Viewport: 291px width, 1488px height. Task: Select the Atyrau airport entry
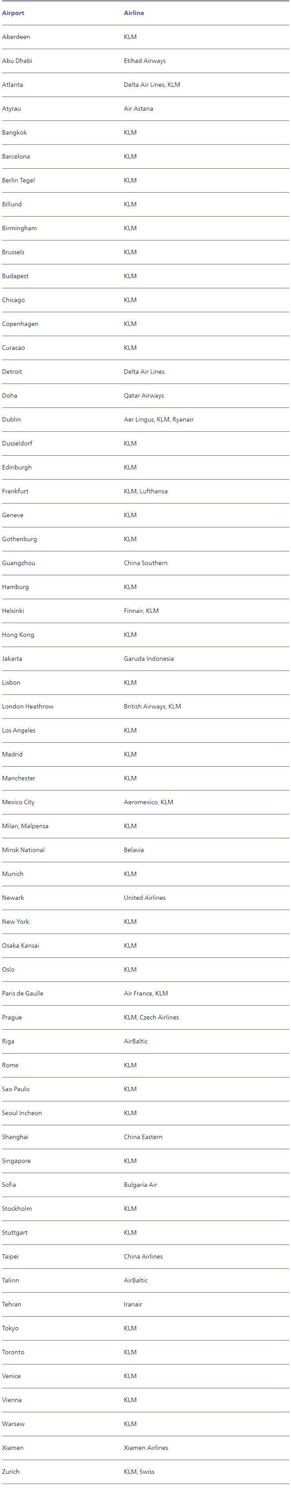(11, 108)
